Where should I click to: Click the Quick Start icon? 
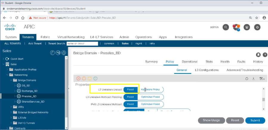click(x=7, y=59)
